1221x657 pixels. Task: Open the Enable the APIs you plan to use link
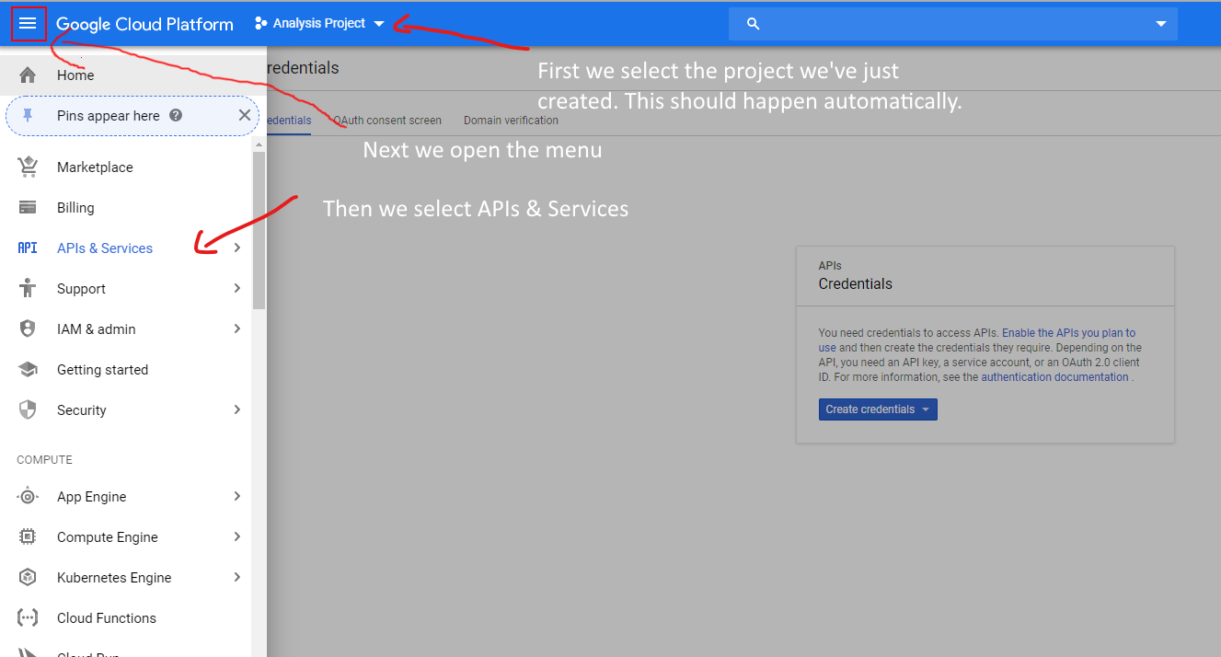tap(1068, 333)
